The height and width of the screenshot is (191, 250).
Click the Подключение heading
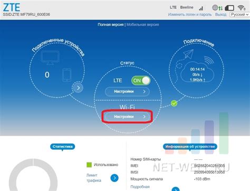(x=199, y=43)
